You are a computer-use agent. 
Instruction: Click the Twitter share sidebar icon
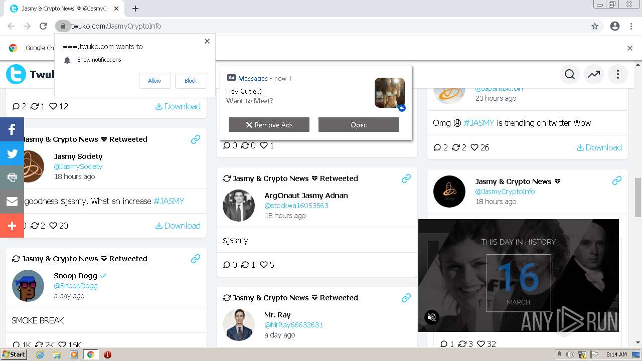(12, 154)
